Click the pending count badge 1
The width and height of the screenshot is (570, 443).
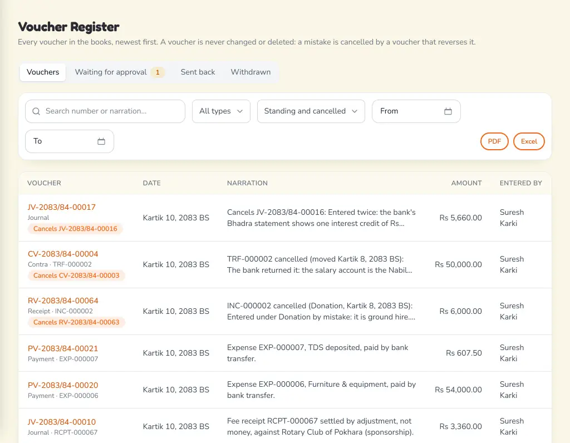[x=158, y=72]
